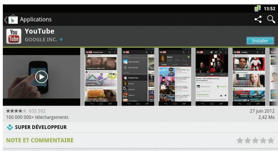Tap the Play Store bag icon
The height and width of the screenshot is (151, 278).
[13, 19]
